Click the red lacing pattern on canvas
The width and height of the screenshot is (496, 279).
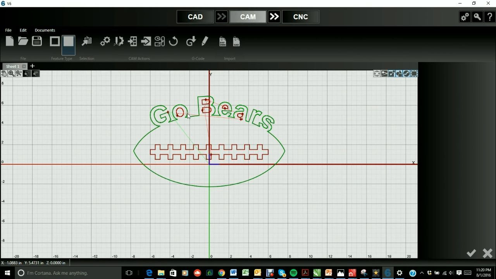(209, 152)
